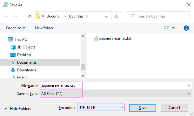Open the address bar history dropdown
This screenshot has width=194, height=116.
(x=106, y=16)
